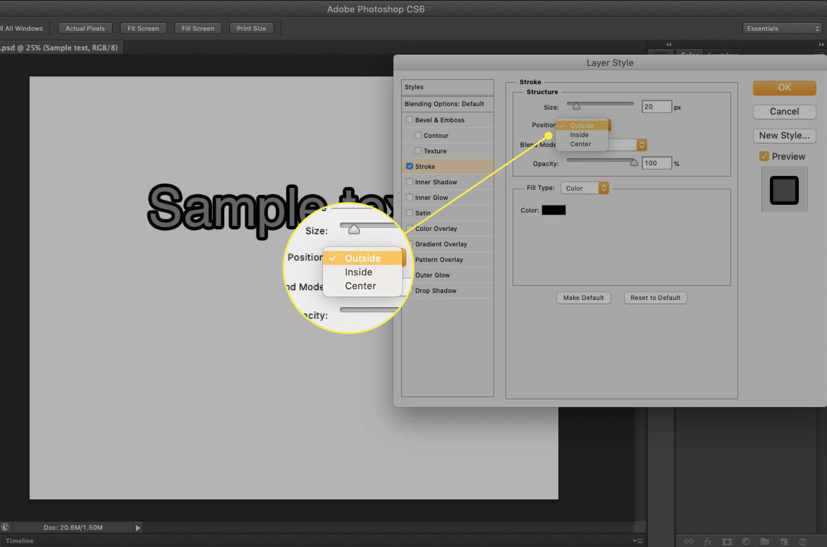Click the stroke Size input field
Screen dimensions: 827x547
pyautogui.click(x=657, y=107)
